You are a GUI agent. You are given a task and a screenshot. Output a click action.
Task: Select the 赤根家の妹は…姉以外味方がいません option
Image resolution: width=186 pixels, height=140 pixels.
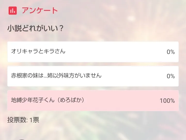[x=93, y=76]
